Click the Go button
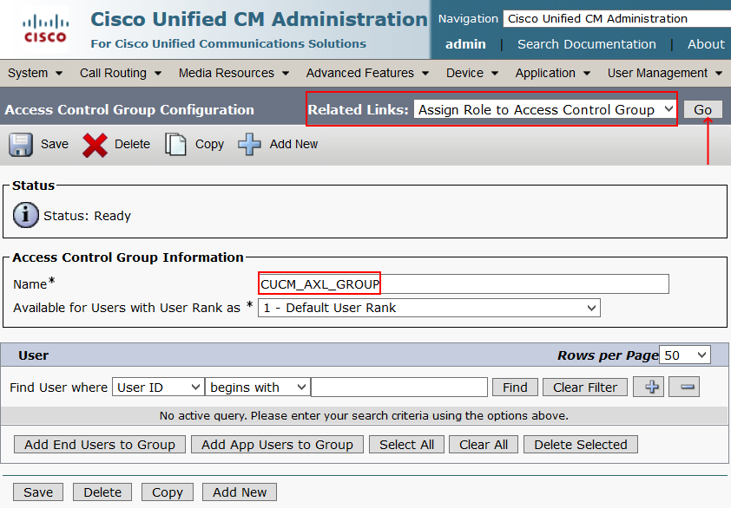The height and width of the screenshot is (508, 731). pyautogui.click(x=702, y=110)
